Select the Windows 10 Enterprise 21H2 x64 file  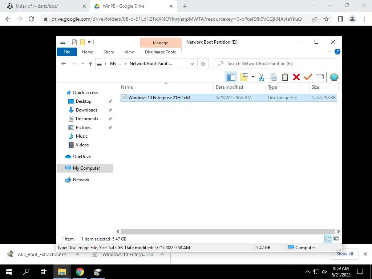[228, 98]
